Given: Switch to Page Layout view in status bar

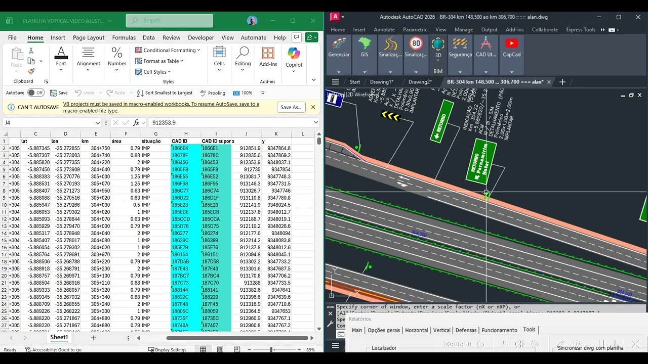Looking at the screenshot, I should 220,349.
